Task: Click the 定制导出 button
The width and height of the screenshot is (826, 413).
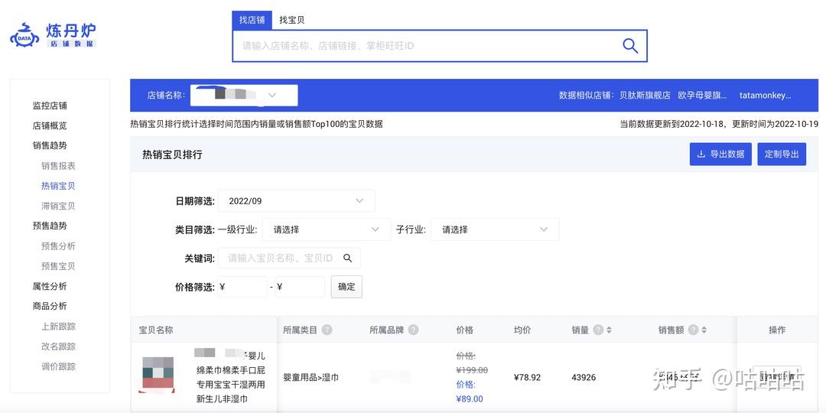Action: 782,154
